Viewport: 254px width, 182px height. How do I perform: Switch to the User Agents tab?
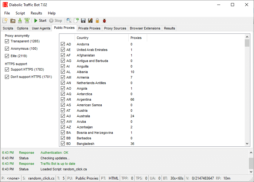41,28
